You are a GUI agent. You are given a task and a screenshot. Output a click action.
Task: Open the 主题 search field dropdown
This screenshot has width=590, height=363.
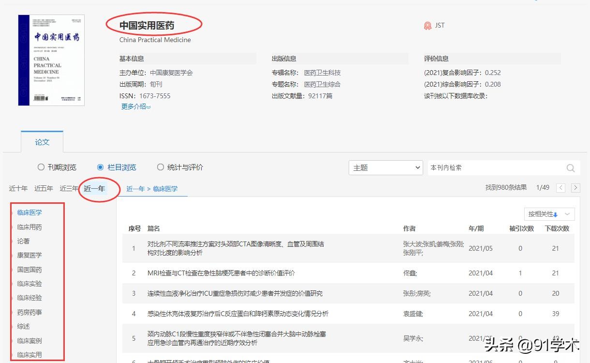click(417, 167)
